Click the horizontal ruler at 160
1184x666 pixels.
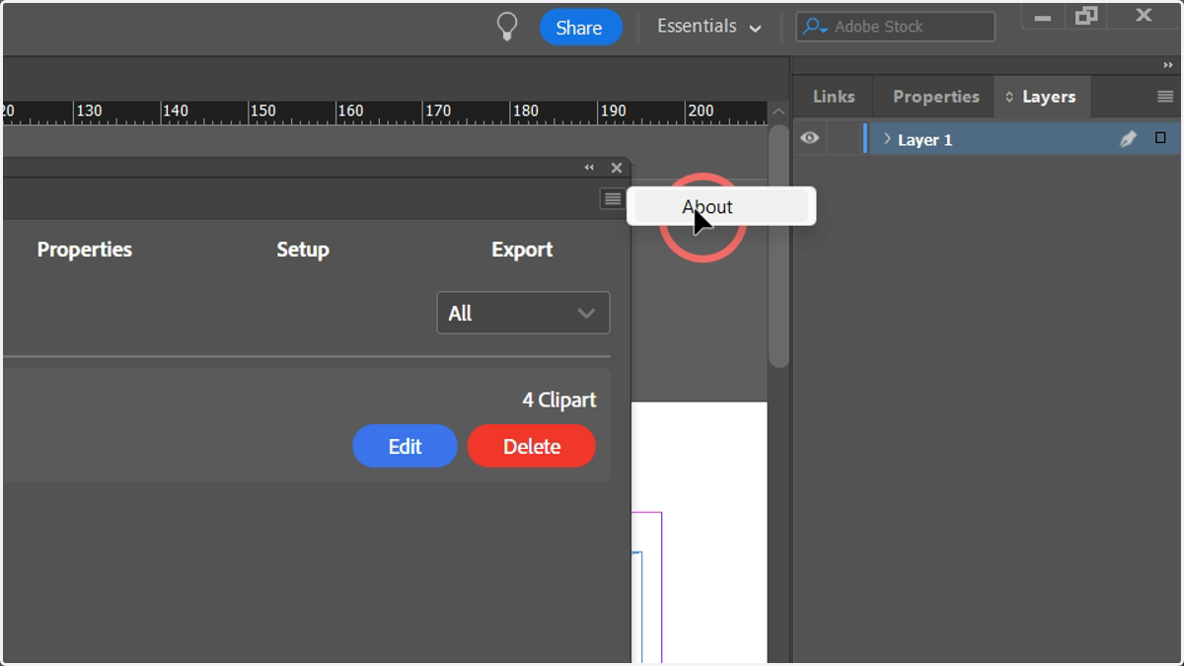pyautogui.click(x=350, y=111)
